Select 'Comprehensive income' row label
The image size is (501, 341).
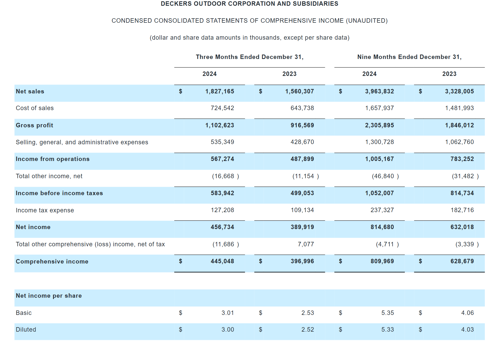(52, 261)
